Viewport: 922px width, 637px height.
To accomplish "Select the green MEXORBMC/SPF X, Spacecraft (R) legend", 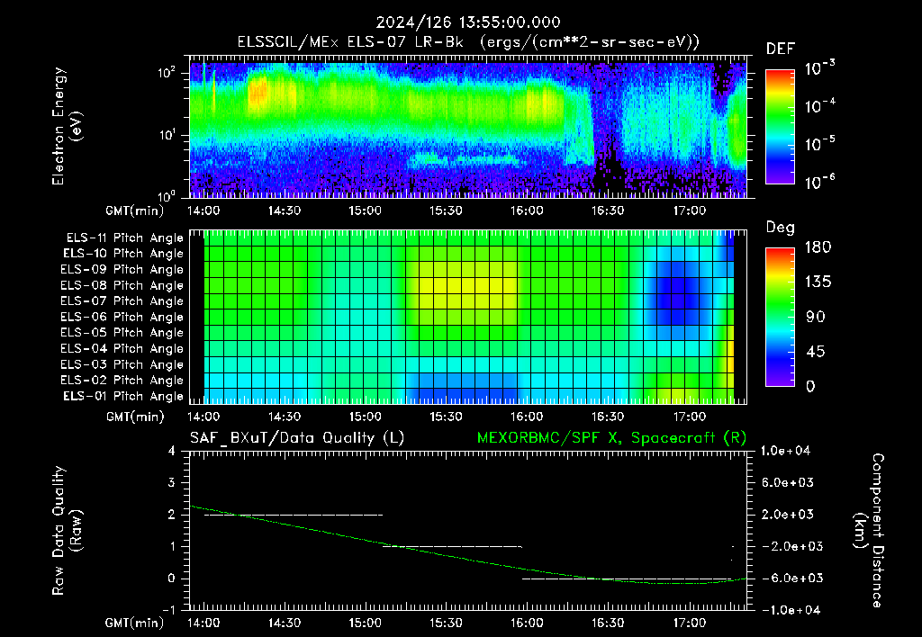I will (x=611, y=438).
